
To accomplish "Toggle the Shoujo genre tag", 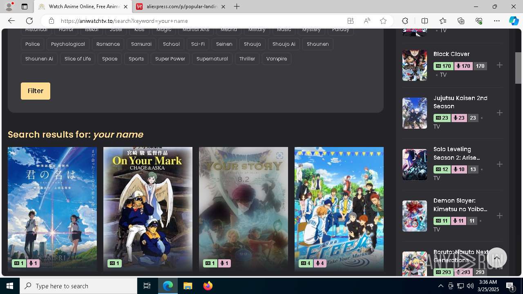I will click(x=253, y=44).
